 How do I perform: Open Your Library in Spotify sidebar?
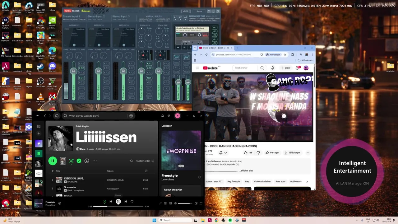coord(39,126)
